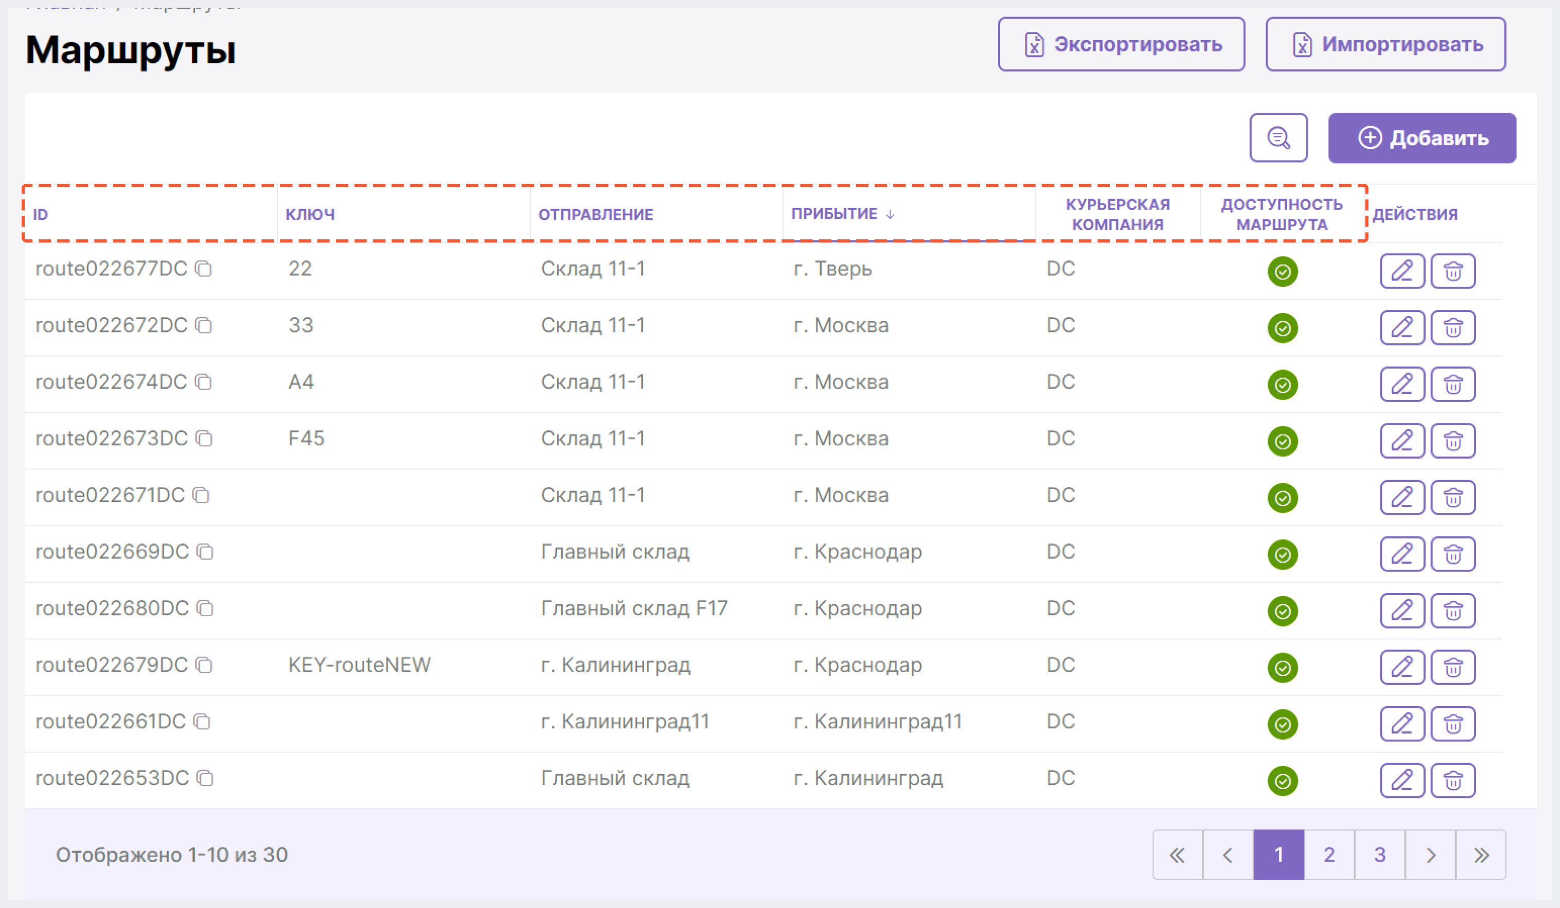1560x908 pixels.
Task: Select page 3 in pagination
Action: pyautogui.click(x=1380, y=855)
